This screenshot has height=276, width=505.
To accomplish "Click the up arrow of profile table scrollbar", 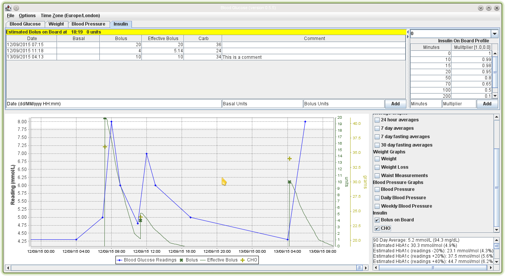I will point(495,54).
